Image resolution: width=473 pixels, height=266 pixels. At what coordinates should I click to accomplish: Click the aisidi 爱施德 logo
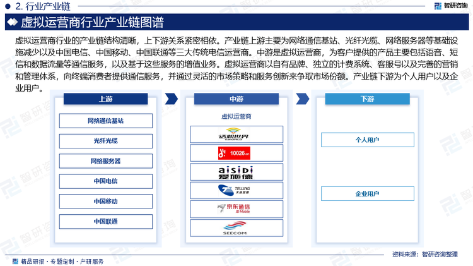tap(236, 172)
